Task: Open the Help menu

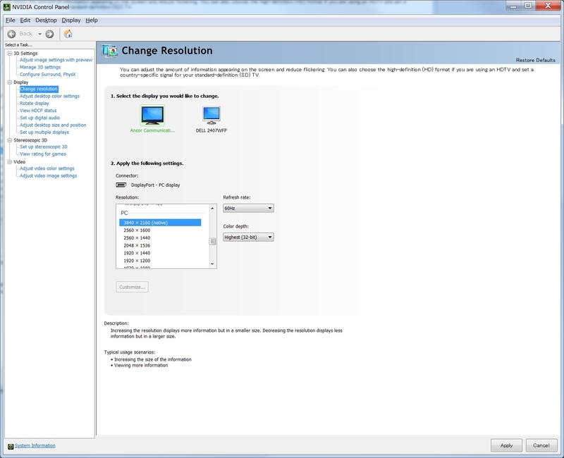Action: [92, 20]
